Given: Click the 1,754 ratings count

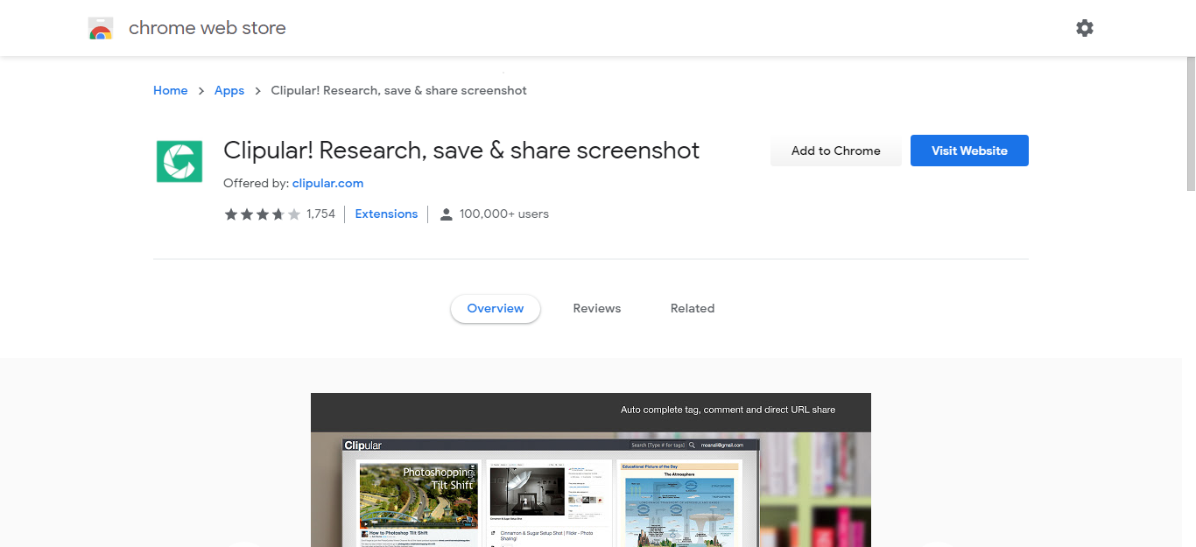Looking at the screenshot, I should (320, 214).
